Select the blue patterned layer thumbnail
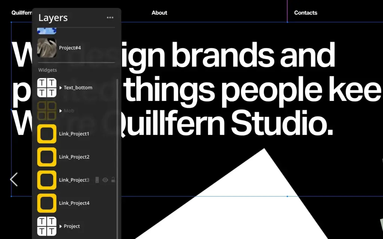The width and height of the screenshot is (383, 239). tap(47, 31)
